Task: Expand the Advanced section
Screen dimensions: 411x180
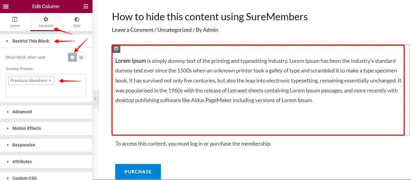Action: [22, 112]
